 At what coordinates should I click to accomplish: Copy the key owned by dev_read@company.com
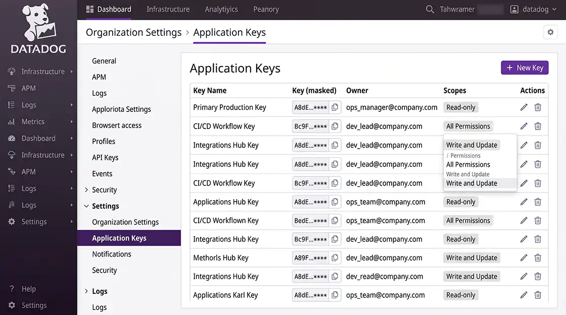pos(335,277)
